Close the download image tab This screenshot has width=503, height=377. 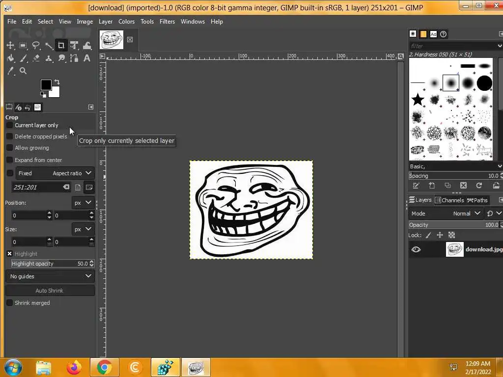coord(130,39)
